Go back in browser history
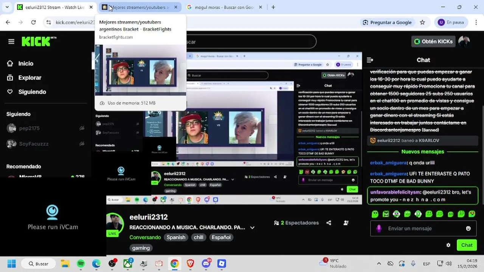Viewport: 484px width, 272px height. pos(8,22)
